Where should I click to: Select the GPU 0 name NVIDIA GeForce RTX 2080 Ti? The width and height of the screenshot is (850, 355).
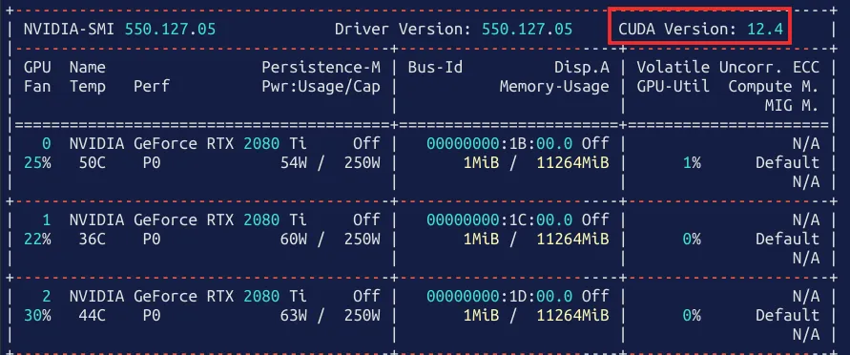tap(188, 144)
